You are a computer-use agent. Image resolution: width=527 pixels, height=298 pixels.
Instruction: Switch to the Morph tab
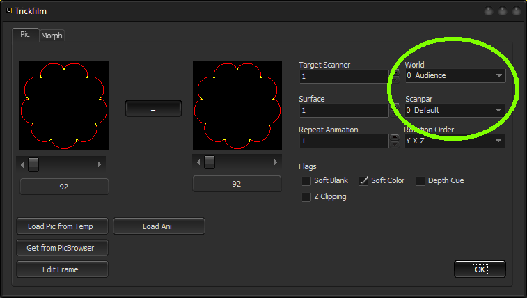click(x=52, y=36)
